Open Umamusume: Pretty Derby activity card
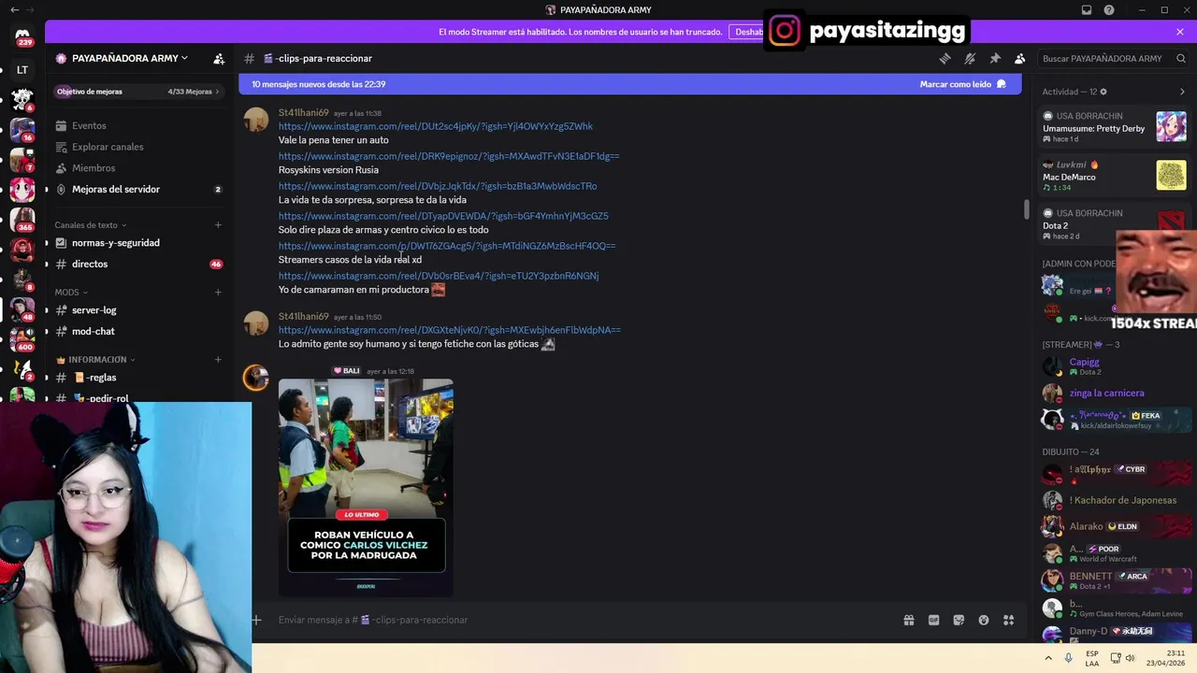The height and width of the screenshot is (673, 1197). click(x=1115, y=127)
